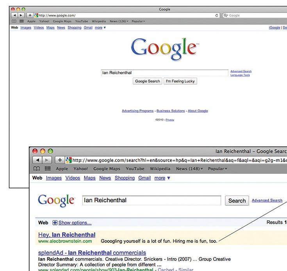The height and width of the screenshot is (271, 287).
Task: Click the Google logo on the results page
Action: (x=57, y=200)
